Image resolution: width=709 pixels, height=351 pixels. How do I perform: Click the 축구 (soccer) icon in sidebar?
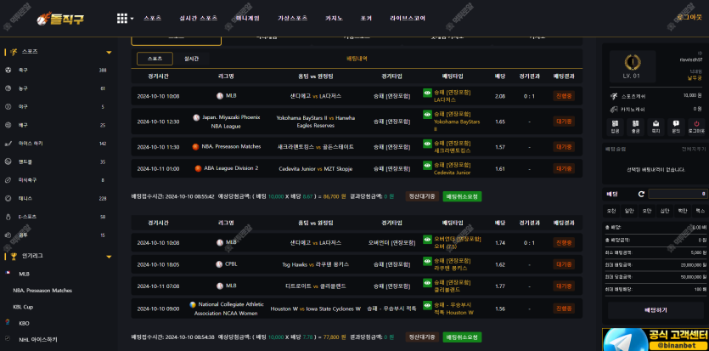tap(8, 70)
